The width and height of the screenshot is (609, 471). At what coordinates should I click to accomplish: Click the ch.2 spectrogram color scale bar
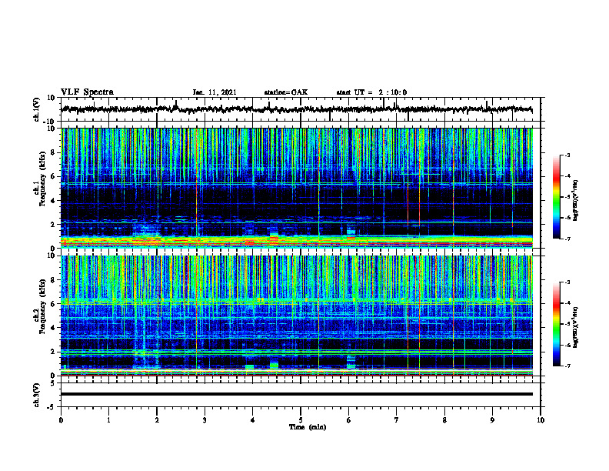tap(556, 324)
